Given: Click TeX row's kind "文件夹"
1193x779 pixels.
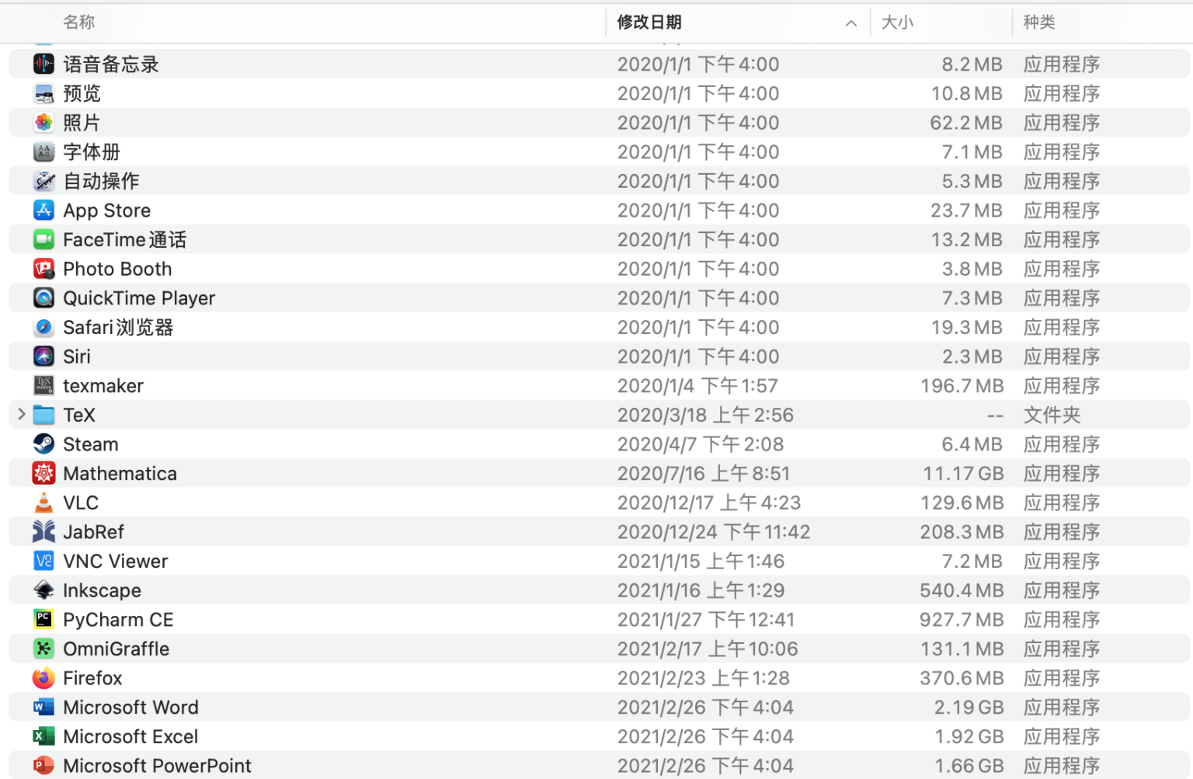Looking at the screenshot, I should 1052,415.
